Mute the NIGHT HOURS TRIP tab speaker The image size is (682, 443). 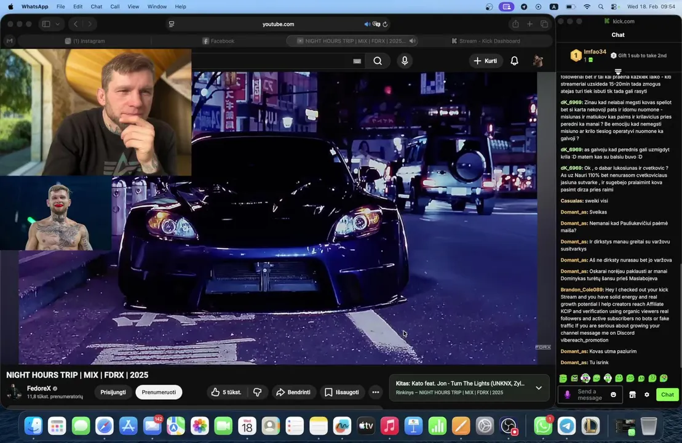tap(412, 41)
